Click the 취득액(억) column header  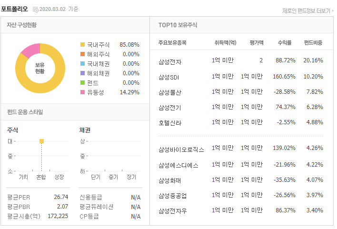click(x=225, y=42)
